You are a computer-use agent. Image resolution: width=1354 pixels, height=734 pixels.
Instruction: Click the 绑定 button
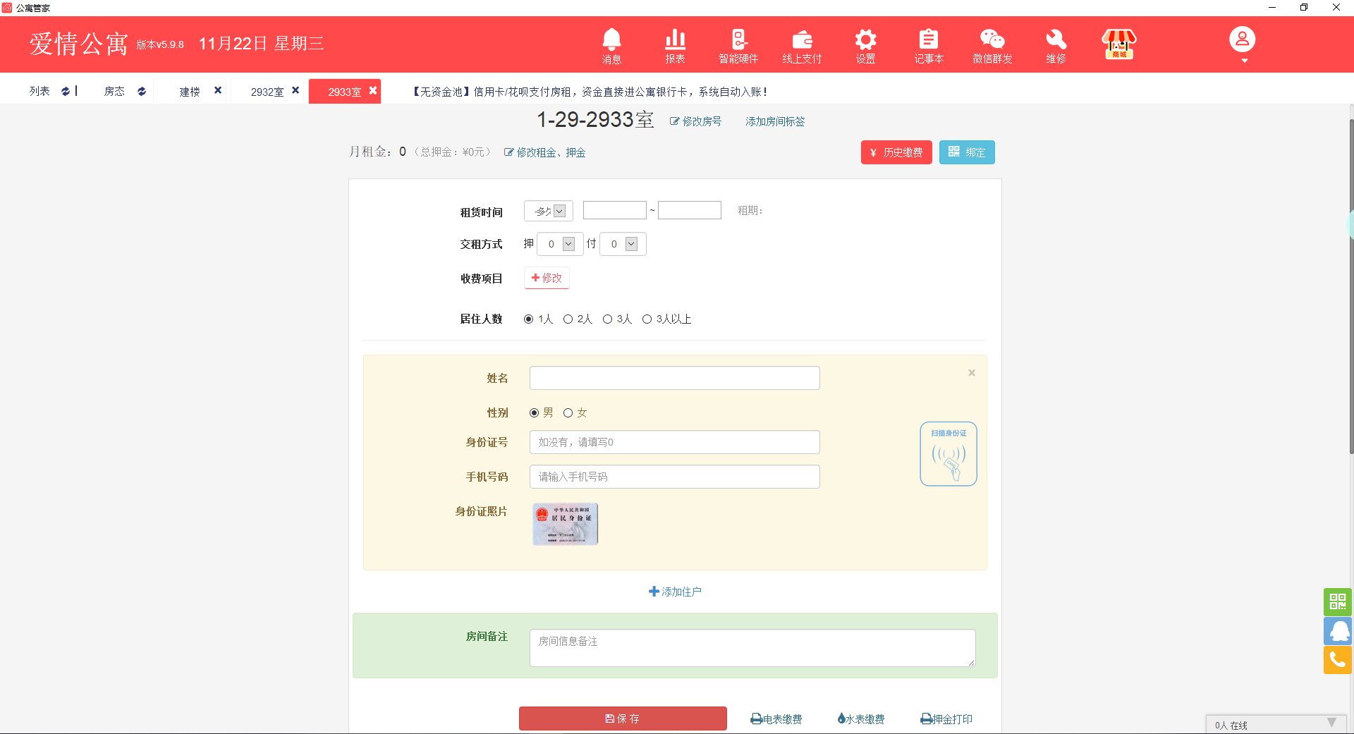click(967, 152)
